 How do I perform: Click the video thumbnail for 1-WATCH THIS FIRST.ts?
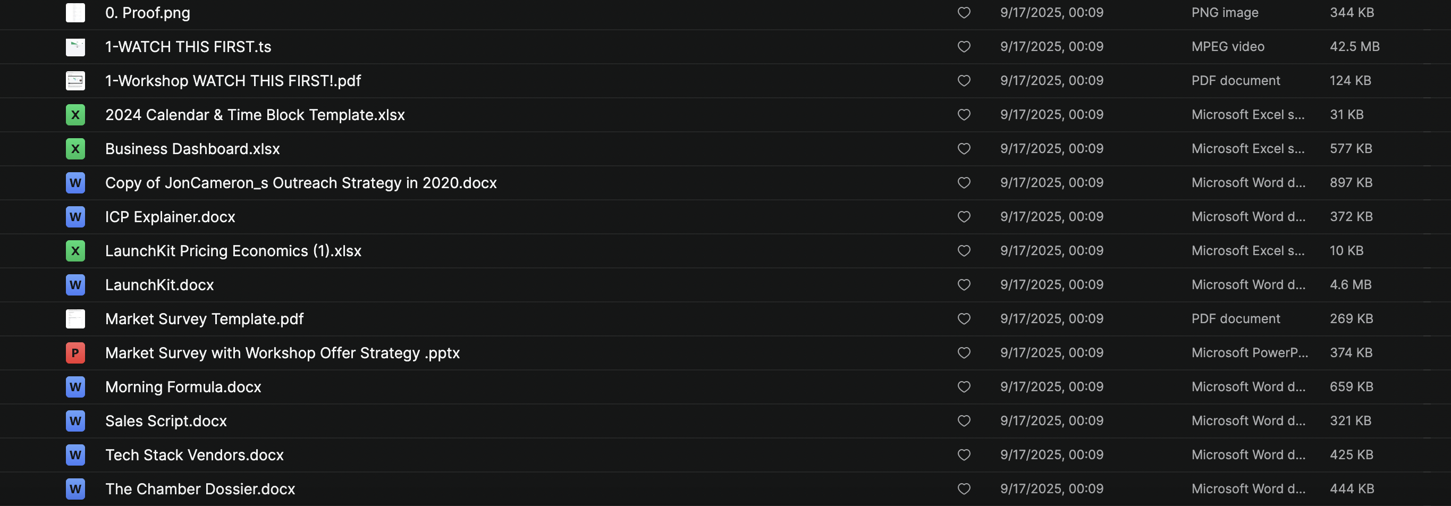click(75, 47)
